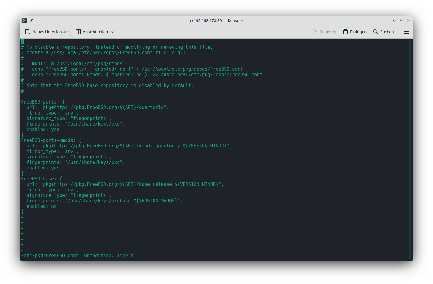Click the 'FreeBSD-ports: {' line
The width and height of the screenshot is (433, 284).
point(43,102)
